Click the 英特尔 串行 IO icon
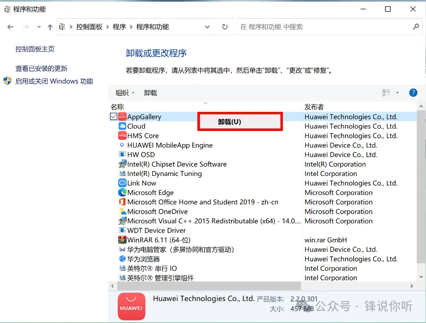The image size is (426, 323). pyautogui.click(x=122, y=268)
